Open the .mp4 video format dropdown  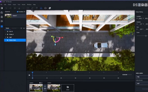click(142, 83)
